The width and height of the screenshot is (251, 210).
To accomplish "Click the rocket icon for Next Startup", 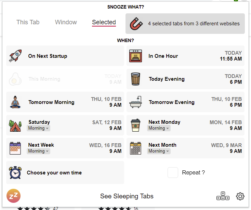I will tap(15, 56).
